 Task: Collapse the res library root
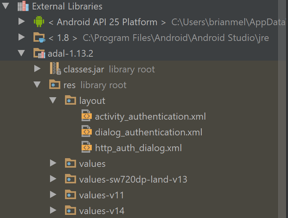click(x=37, y=85)
